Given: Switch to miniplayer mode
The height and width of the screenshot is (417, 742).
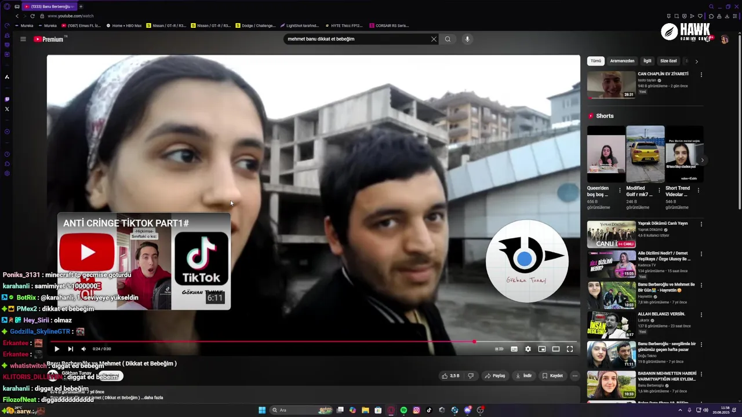Looking at the screenshot, I should coord(542,349).
